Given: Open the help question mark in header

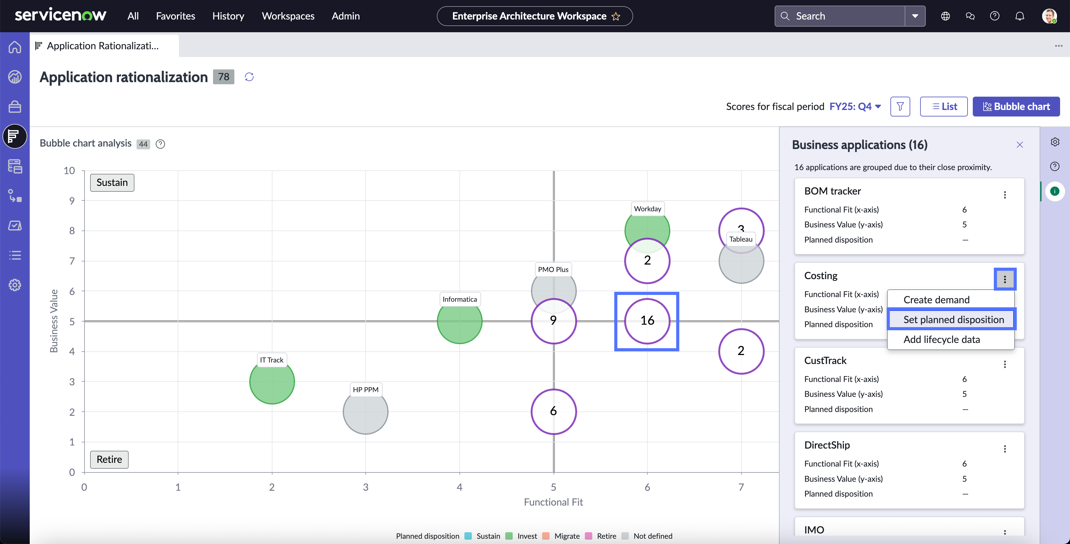Looking at the screenshot, I should [995, 16].
